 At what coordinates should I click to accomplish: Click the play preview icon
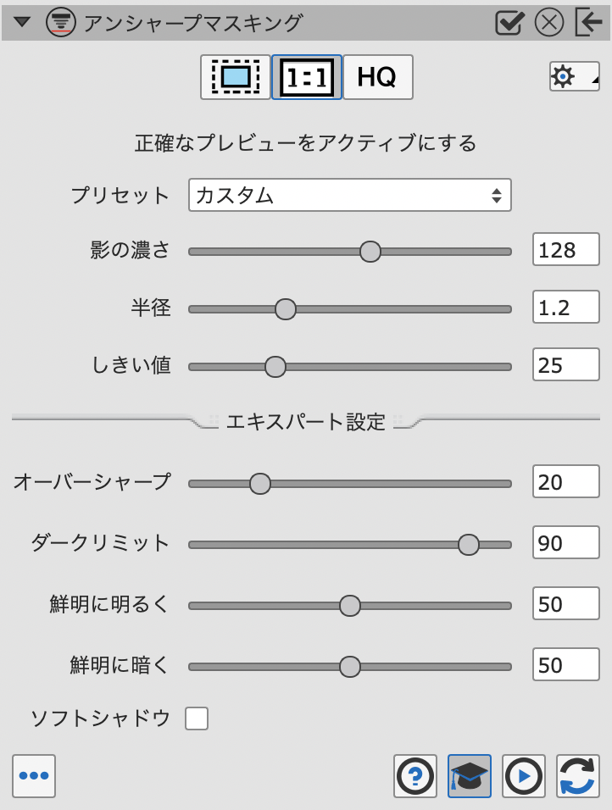click(524, 776)
